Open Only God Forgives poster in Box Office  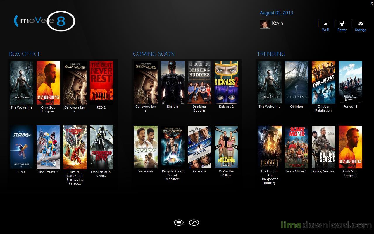(x=48, y=83)
